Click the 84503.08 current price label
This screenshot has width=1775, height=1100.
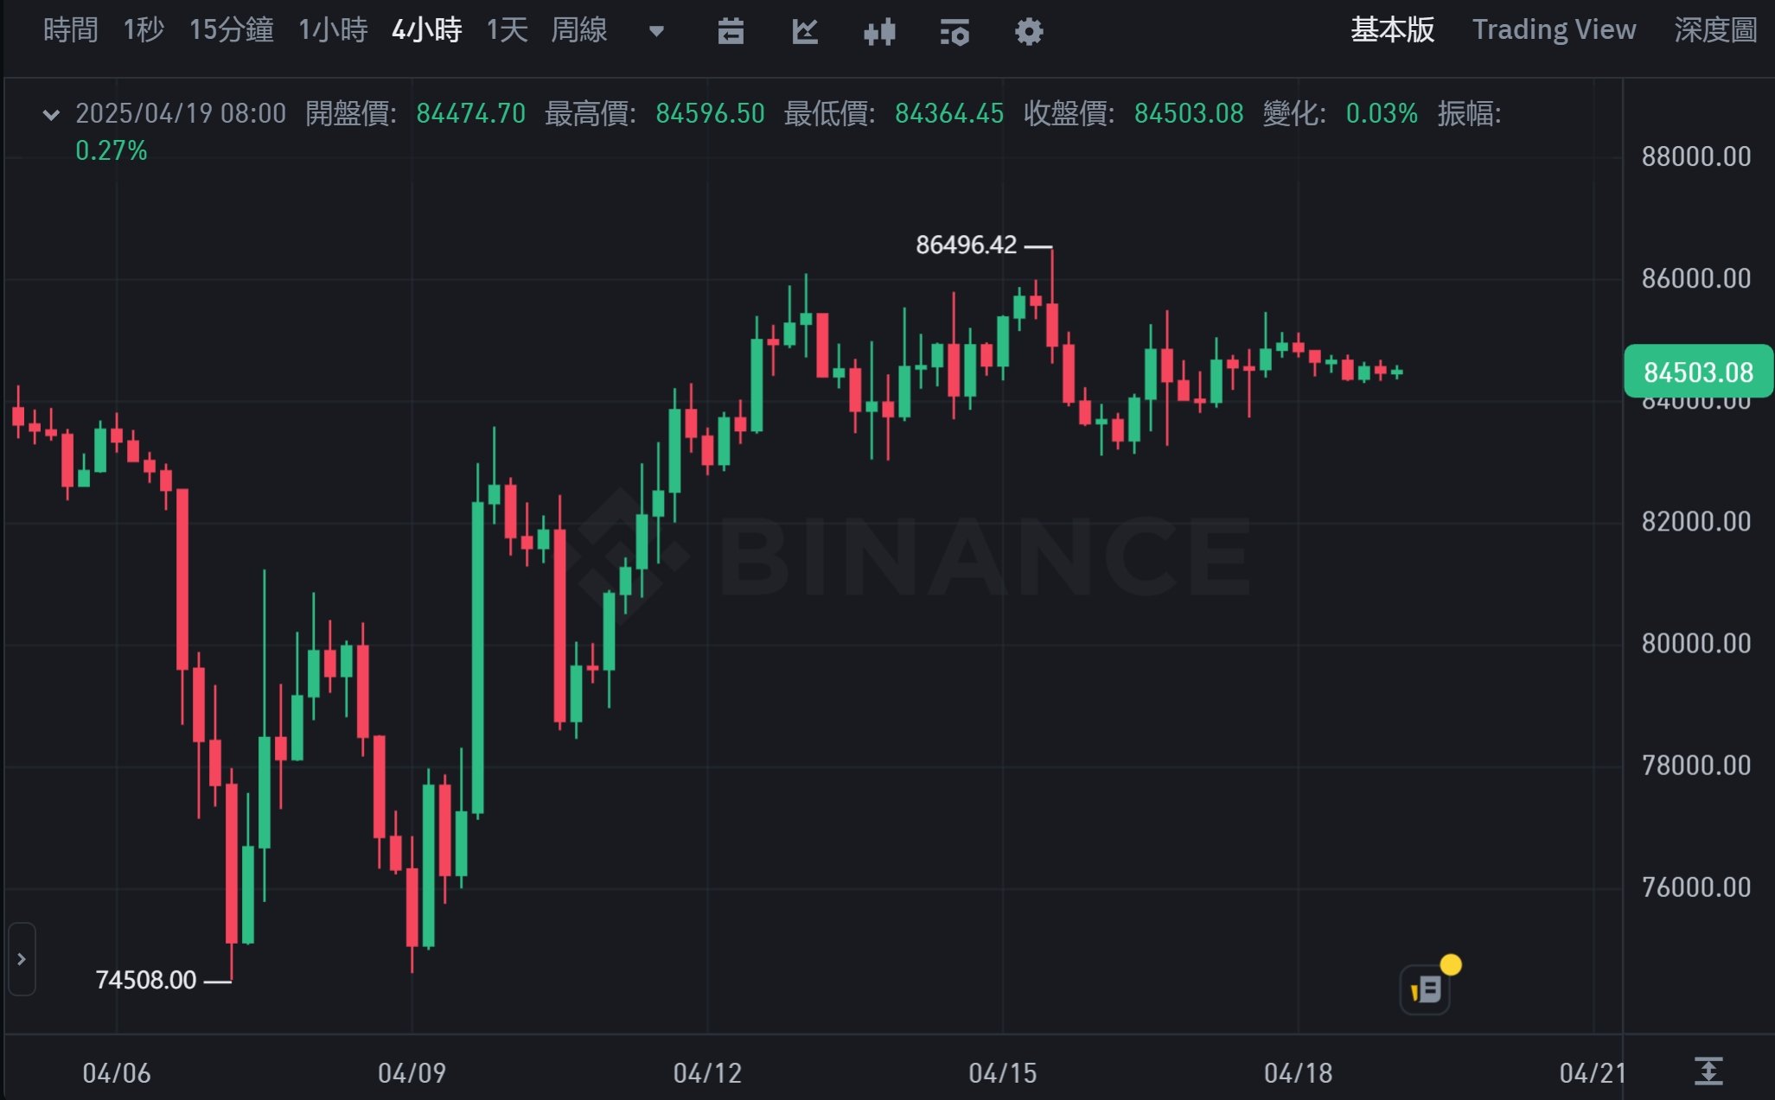(x=1697, y=372)
